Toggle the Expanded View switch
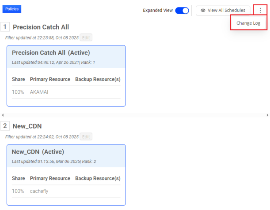270x210 pixels. [x=182, y=11]
